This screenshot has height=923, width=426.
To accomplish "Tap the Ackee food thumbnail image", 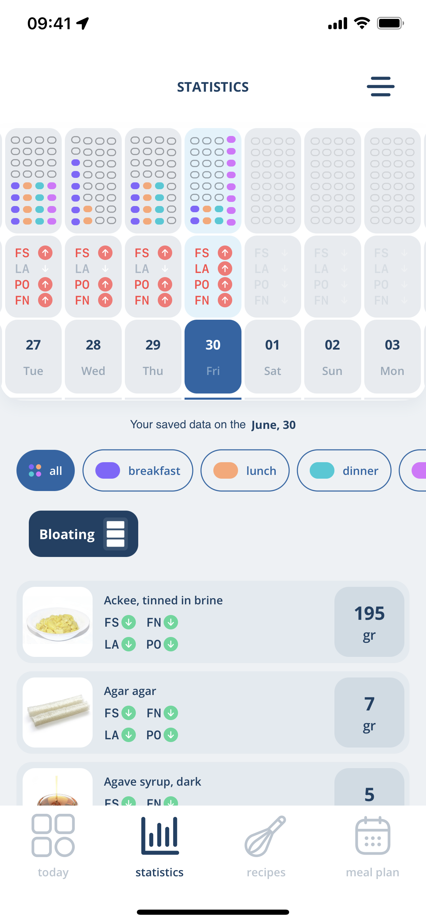I will (x=58, y=622).
